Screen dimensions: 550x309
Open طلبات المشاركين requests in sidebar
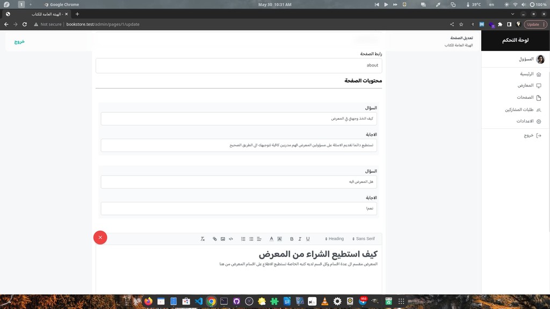click(x=519, y=109)
